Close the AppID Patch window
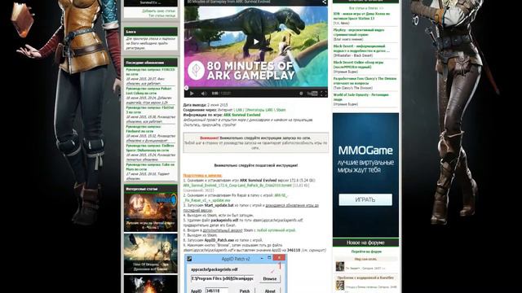Image resolution: width=522 pixels, height=293 pixels. tap(279, 257)
